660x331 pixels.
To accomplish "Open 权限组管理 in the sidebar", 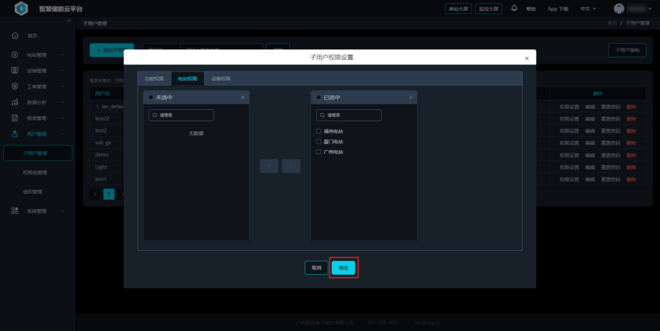I will click(35, 172).
